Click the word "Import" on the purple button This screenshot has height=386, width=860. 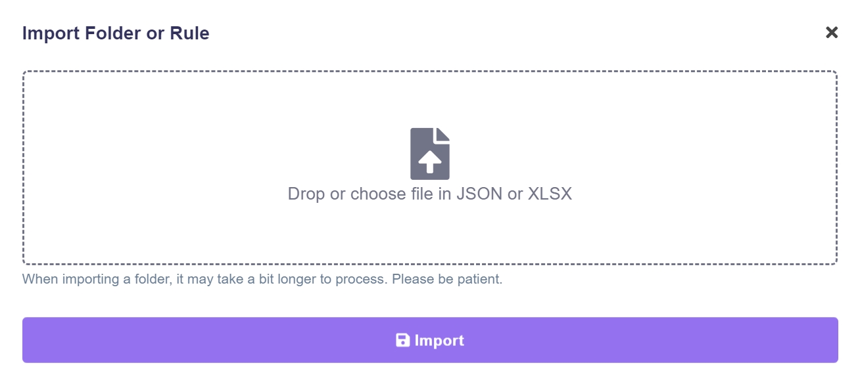[x=439, y=340]
